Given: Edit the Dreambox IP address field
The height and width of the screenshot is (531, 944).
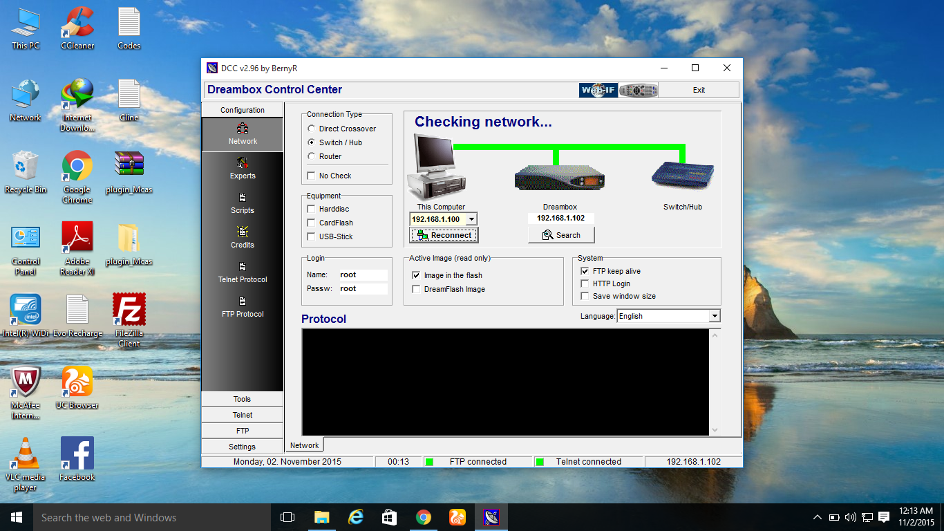Looking at the screenshot, I should pos(561,218).
